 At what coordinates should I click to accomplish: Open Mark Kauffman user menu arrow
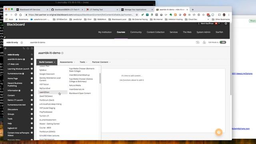coord(219,24)
